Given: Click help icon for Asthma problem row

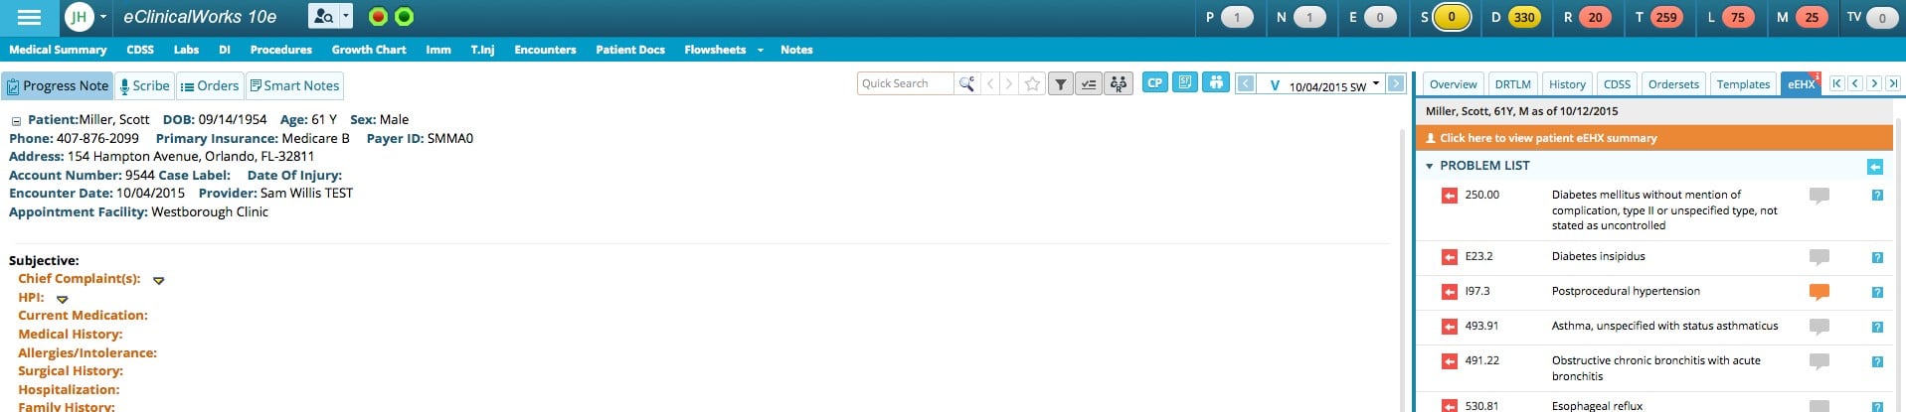Looking at the screenshot, I should [1876, 327].
